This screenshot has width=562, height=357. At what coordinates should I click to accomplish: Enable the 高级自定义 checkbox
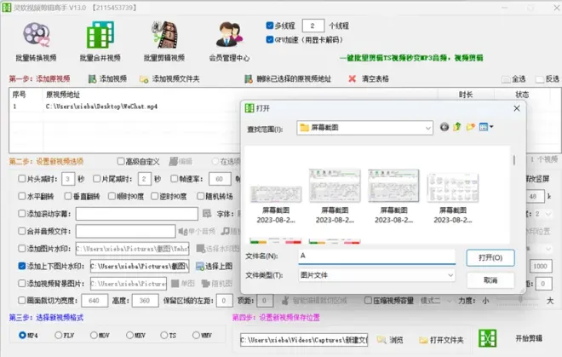(x=121, y=161)
